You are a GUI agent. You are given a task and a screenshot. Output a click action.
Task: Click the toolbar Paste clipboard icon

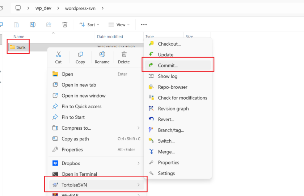point(17,25)
